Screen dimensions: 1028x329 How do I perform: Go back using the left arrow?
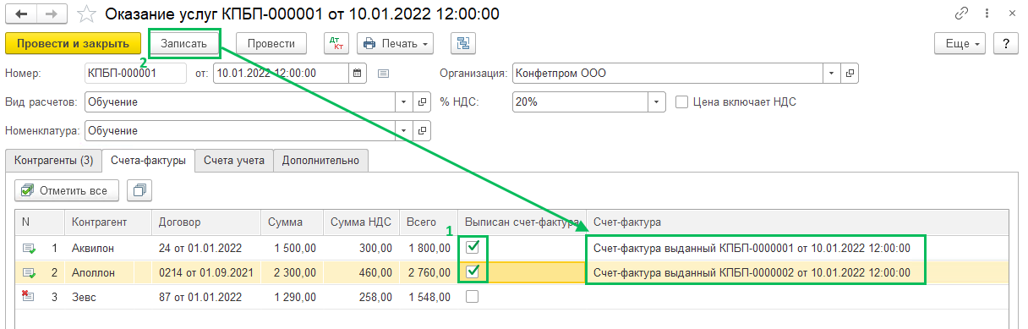(20, 14)
